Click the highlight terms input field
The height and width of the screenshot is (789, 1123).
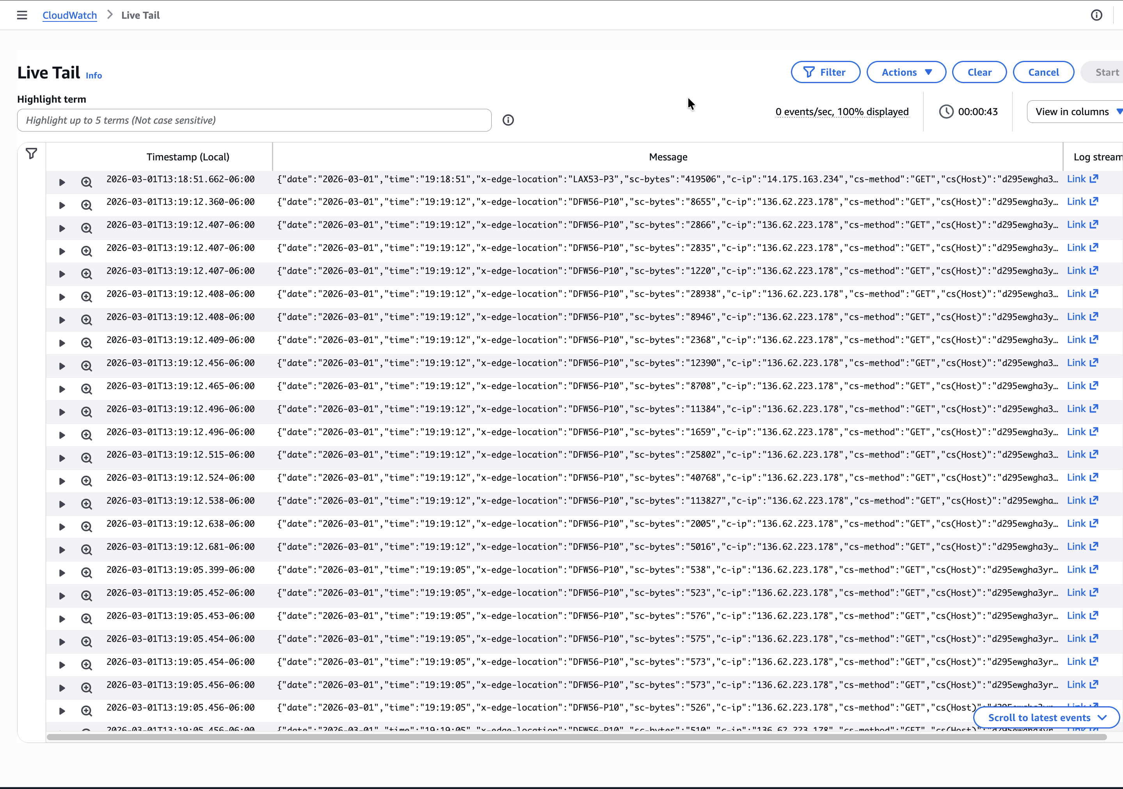[254, 120]
